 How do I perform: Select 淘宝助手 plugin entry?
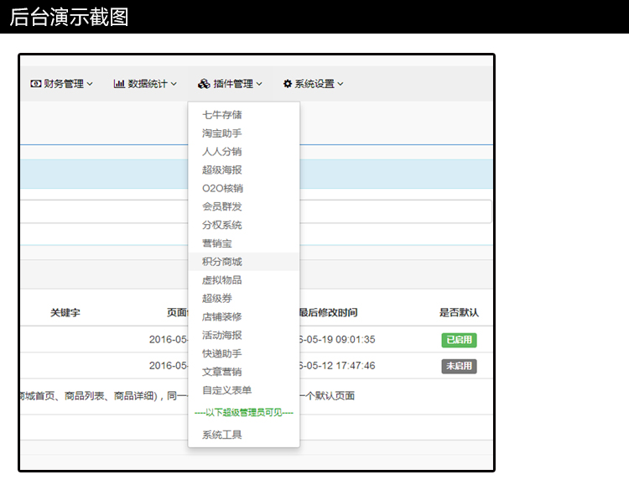244,133
